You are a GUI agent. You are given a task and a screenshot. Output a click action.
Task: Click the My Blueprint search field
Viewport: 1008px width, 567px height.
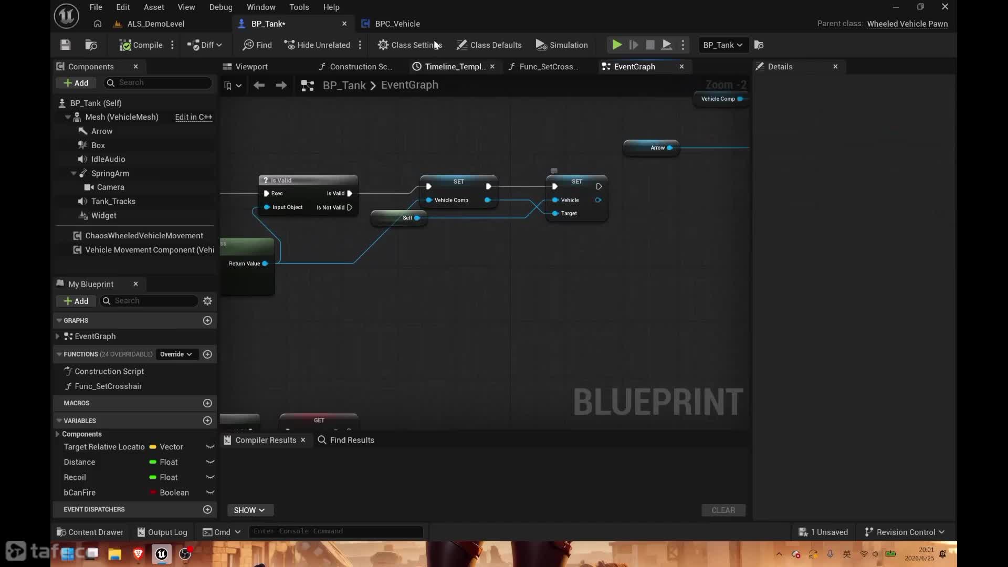click(x=149, y=301)
